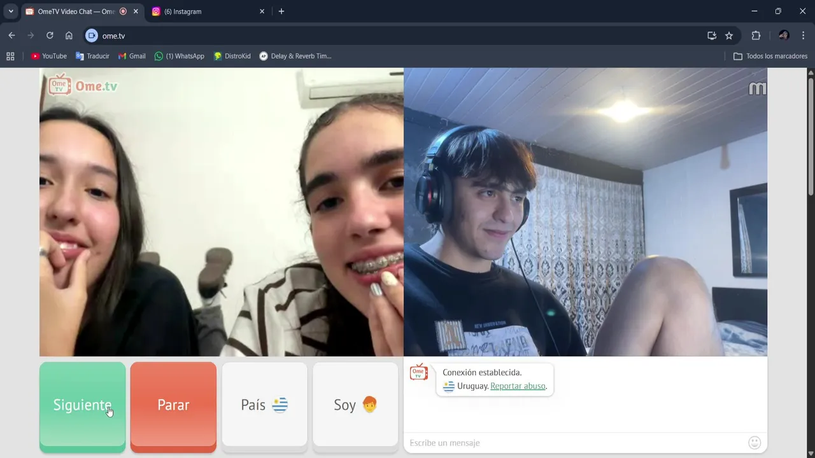The image size is (815, 458).
Task: Click the install app icon
Action: 712,36
